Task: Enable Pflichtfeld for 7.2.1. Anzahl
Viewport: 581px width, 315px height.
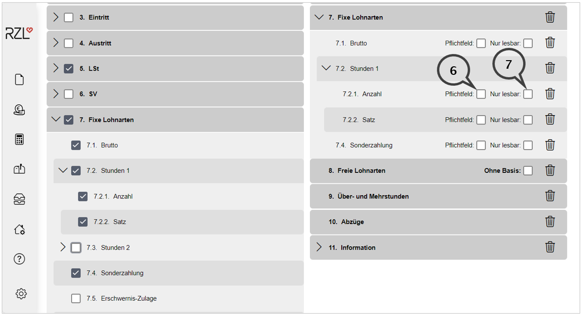Action: point(481,94)
